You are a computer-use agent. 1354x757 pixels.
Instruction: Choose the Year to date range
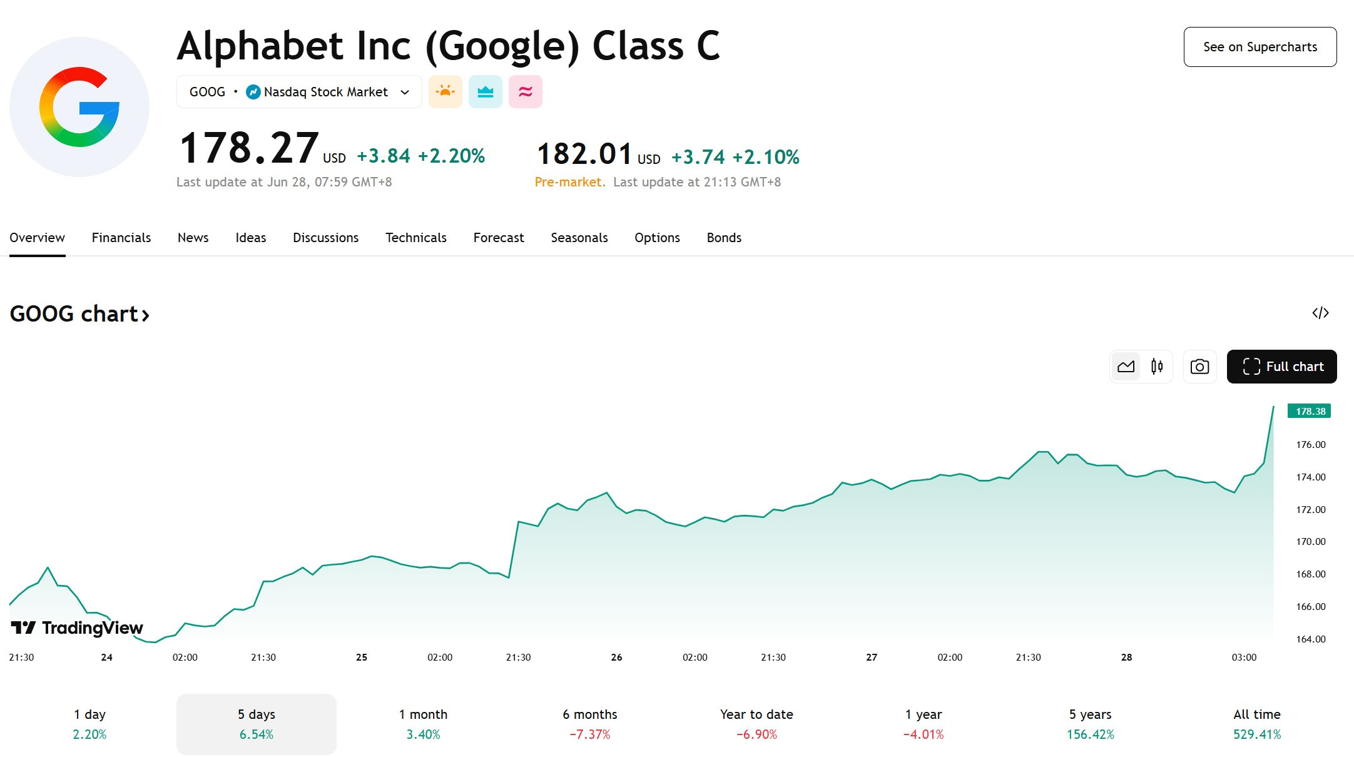tap(756, 724)
